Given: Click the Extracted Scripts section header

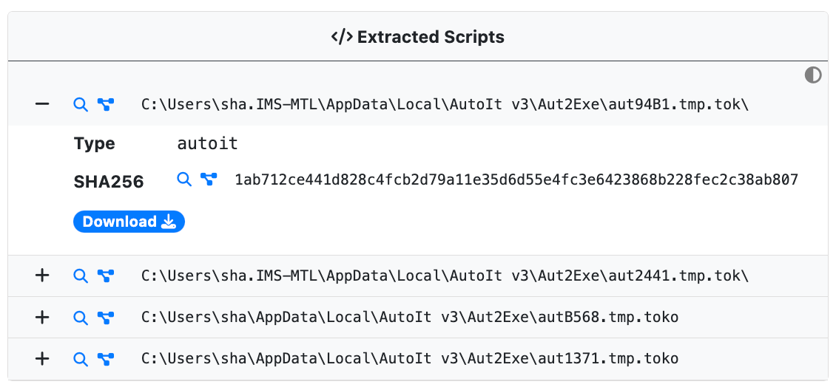Looking at the screenshot, I should coord(418,37).
